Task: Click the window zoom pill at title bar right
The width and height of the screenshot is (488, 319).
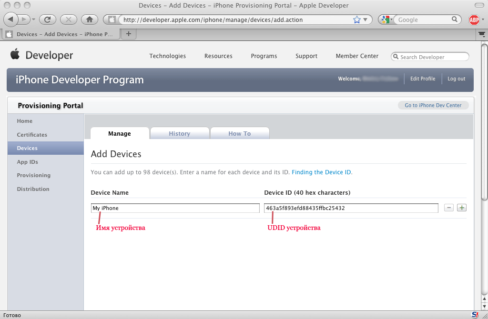Action: click(479, 5)
